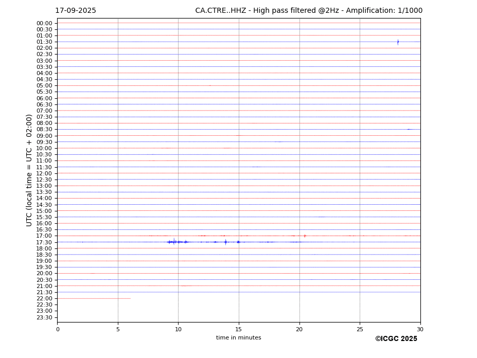This screenshot has width=477, height=358.
Task: Click the 03:00 time label
Action: point(44,61)
